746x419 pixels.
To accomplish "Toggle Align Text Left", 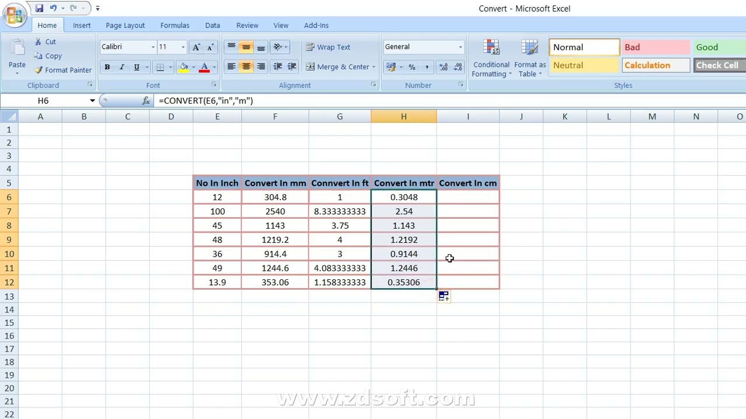I will tap(231, 67).
